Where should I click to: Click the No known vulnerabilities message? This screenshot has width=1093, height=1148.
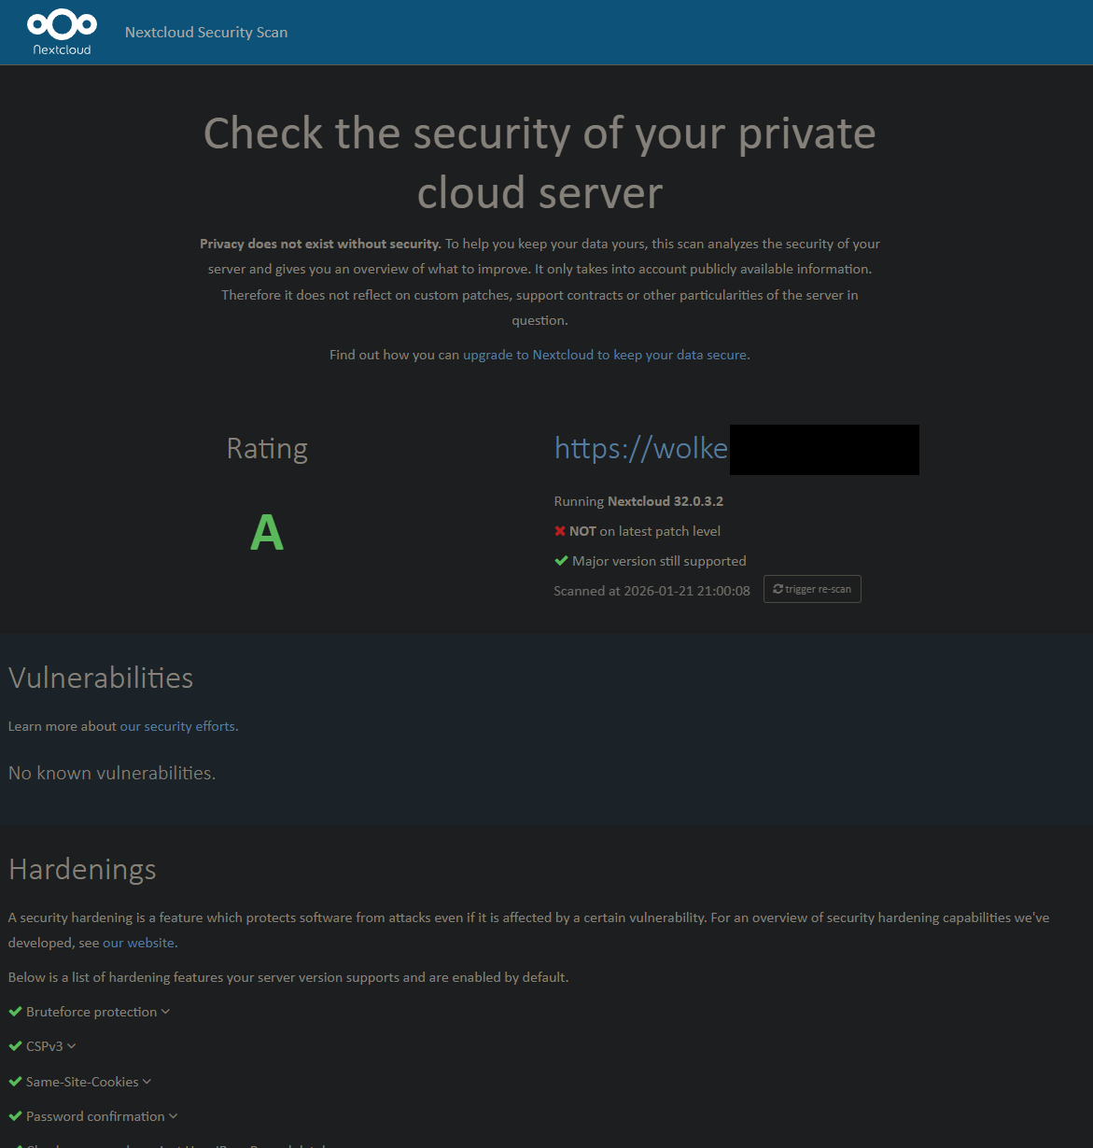click(x=112, y=773)
